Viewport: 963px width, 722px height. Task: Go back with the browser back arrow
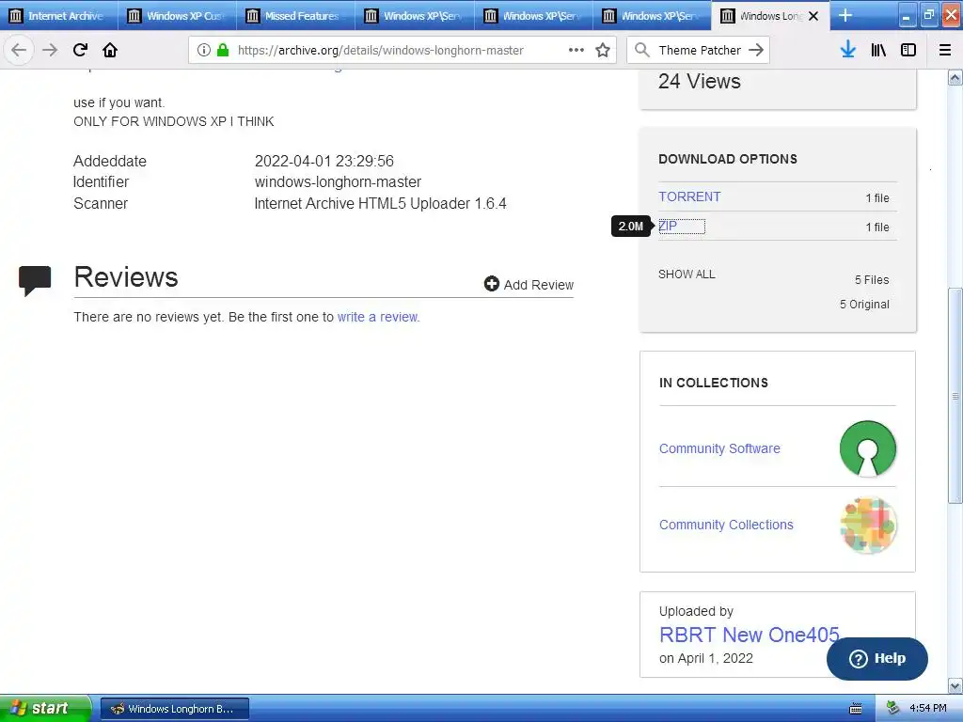tap(19, 50)
